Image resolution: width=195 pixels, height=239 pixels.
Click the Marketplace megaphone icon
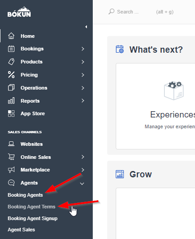pyautogui.click(x=11, y=170)
